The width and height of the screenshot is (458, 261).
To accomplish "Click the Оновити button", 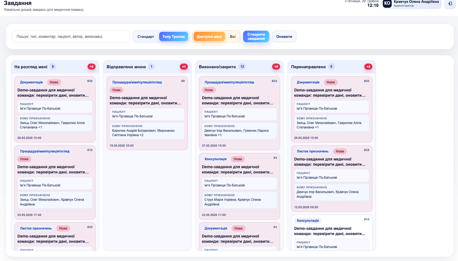I will (284, 37).
